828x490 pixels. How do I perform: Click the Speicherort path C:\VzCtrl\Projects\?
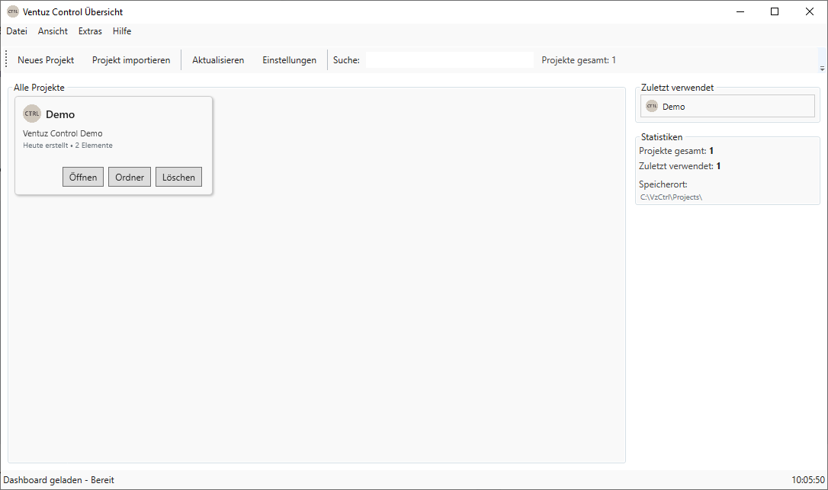point(671,197)
